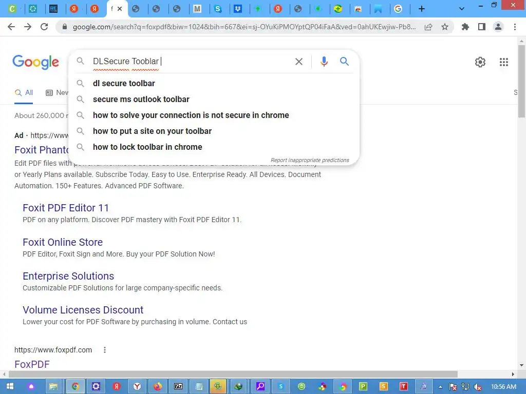Image resolution: width=526 pixels, height=394 pixels.
Task: Click the scroll-down arrow of the page
Action: [x=521, y=365]
